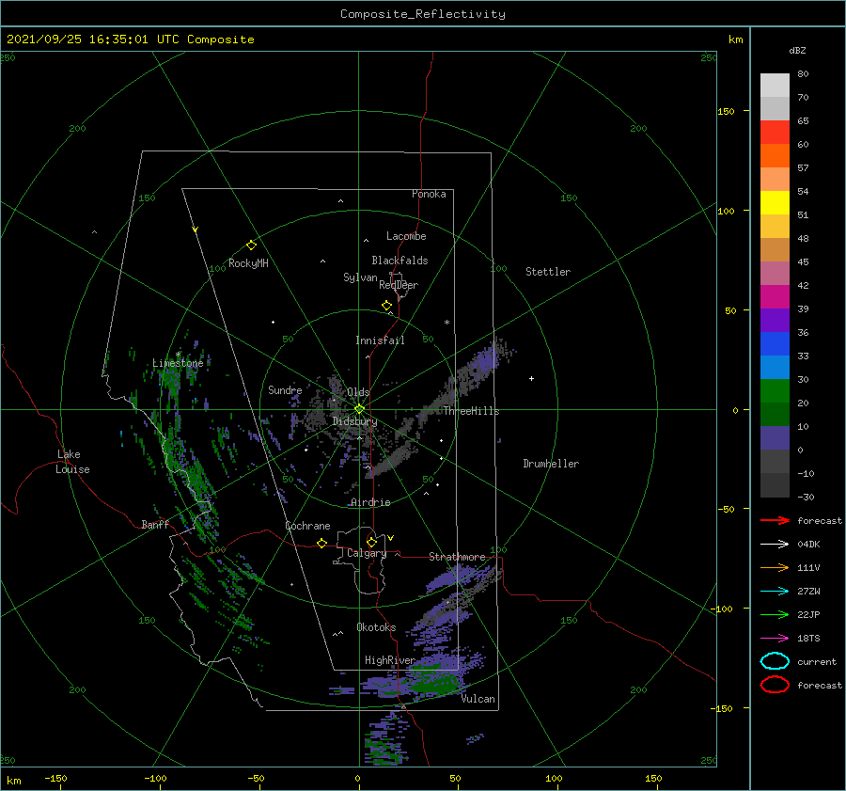Screen dimensions: 846x791
Task: Click the Didsbury town label
Action: pos(354,421)
